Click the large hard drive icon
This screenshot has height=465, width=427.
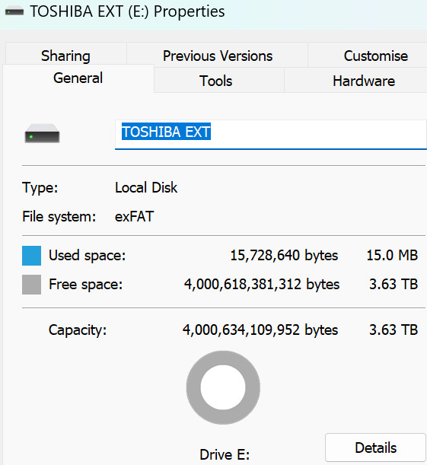pos(42,134)
